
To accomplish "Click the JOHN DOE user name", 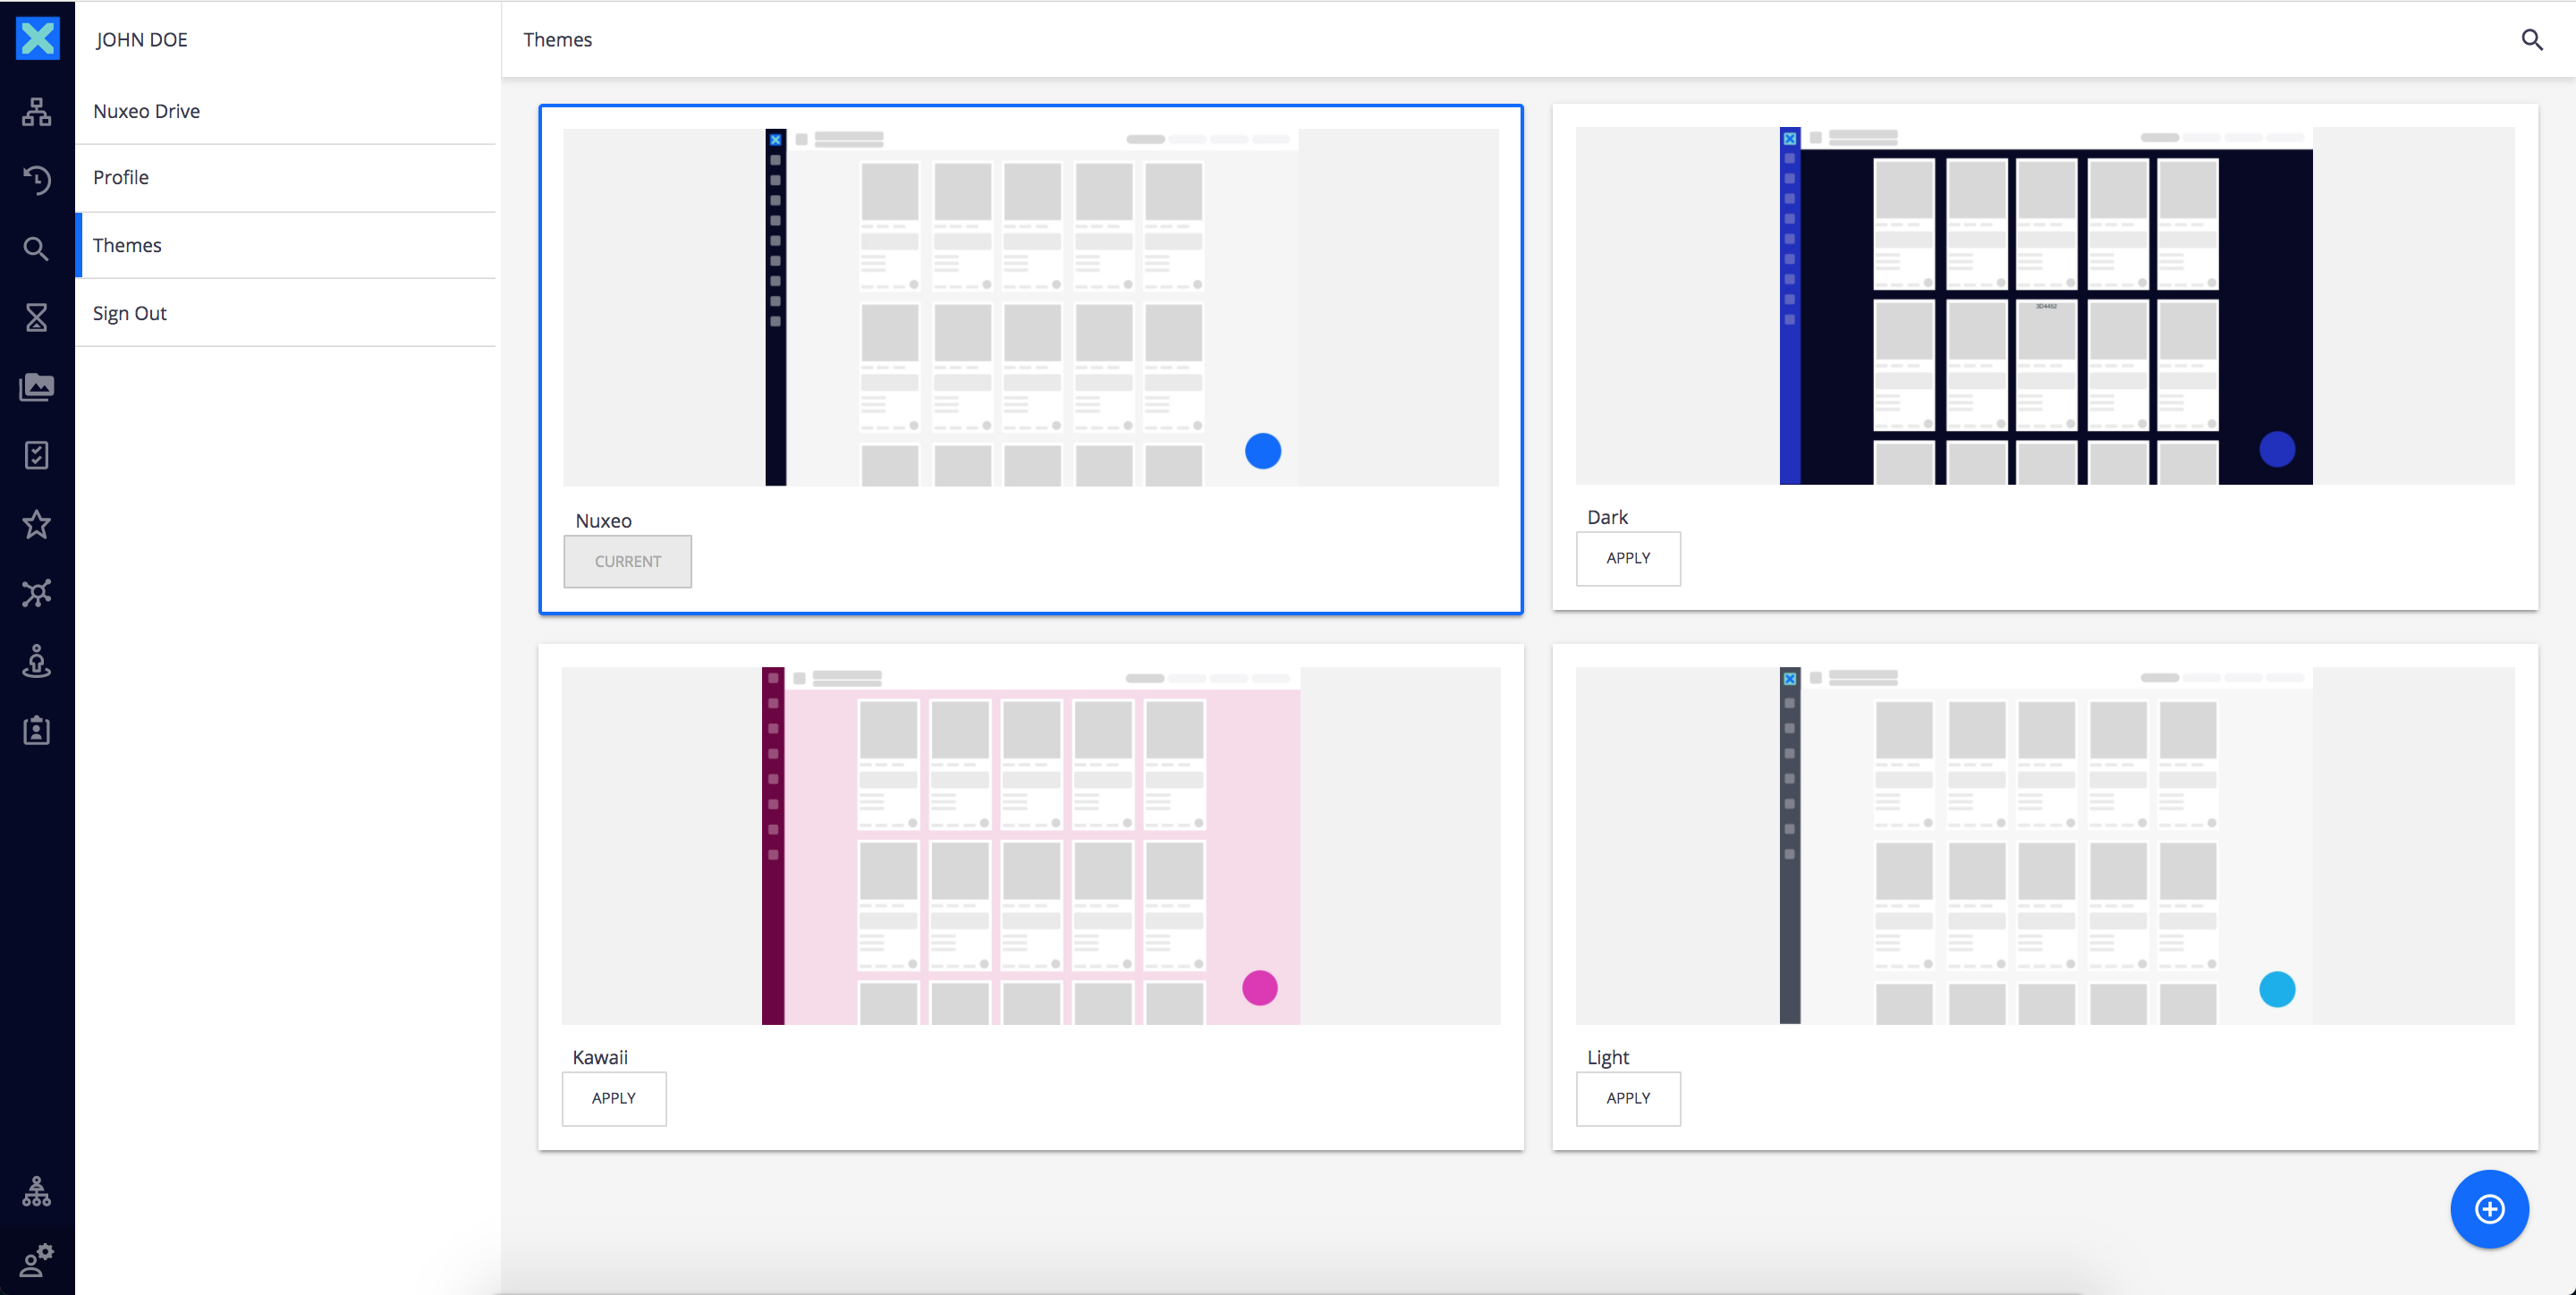I will [142, 40].
